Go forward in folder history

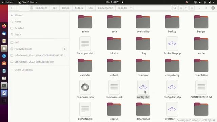coord(17,8)
